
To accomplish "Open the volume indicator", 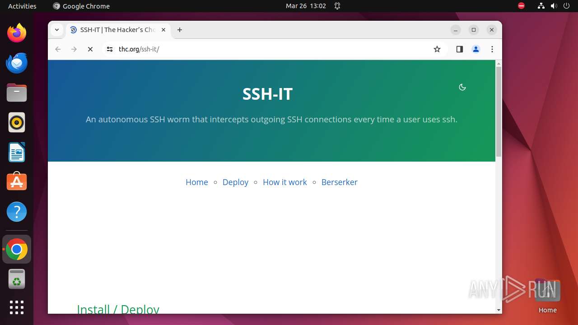I will tap(554, 6).
